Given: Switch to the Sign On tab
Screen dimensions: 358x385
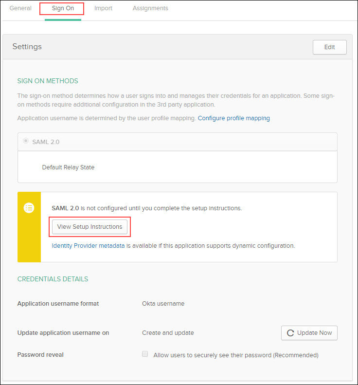Looking at the screenshot, I should pyautogui.click(x=63, y=8).
